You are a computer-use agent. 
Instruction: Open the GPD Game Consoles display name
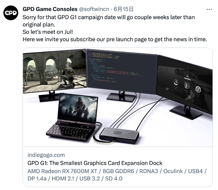[x=50, y=9]
